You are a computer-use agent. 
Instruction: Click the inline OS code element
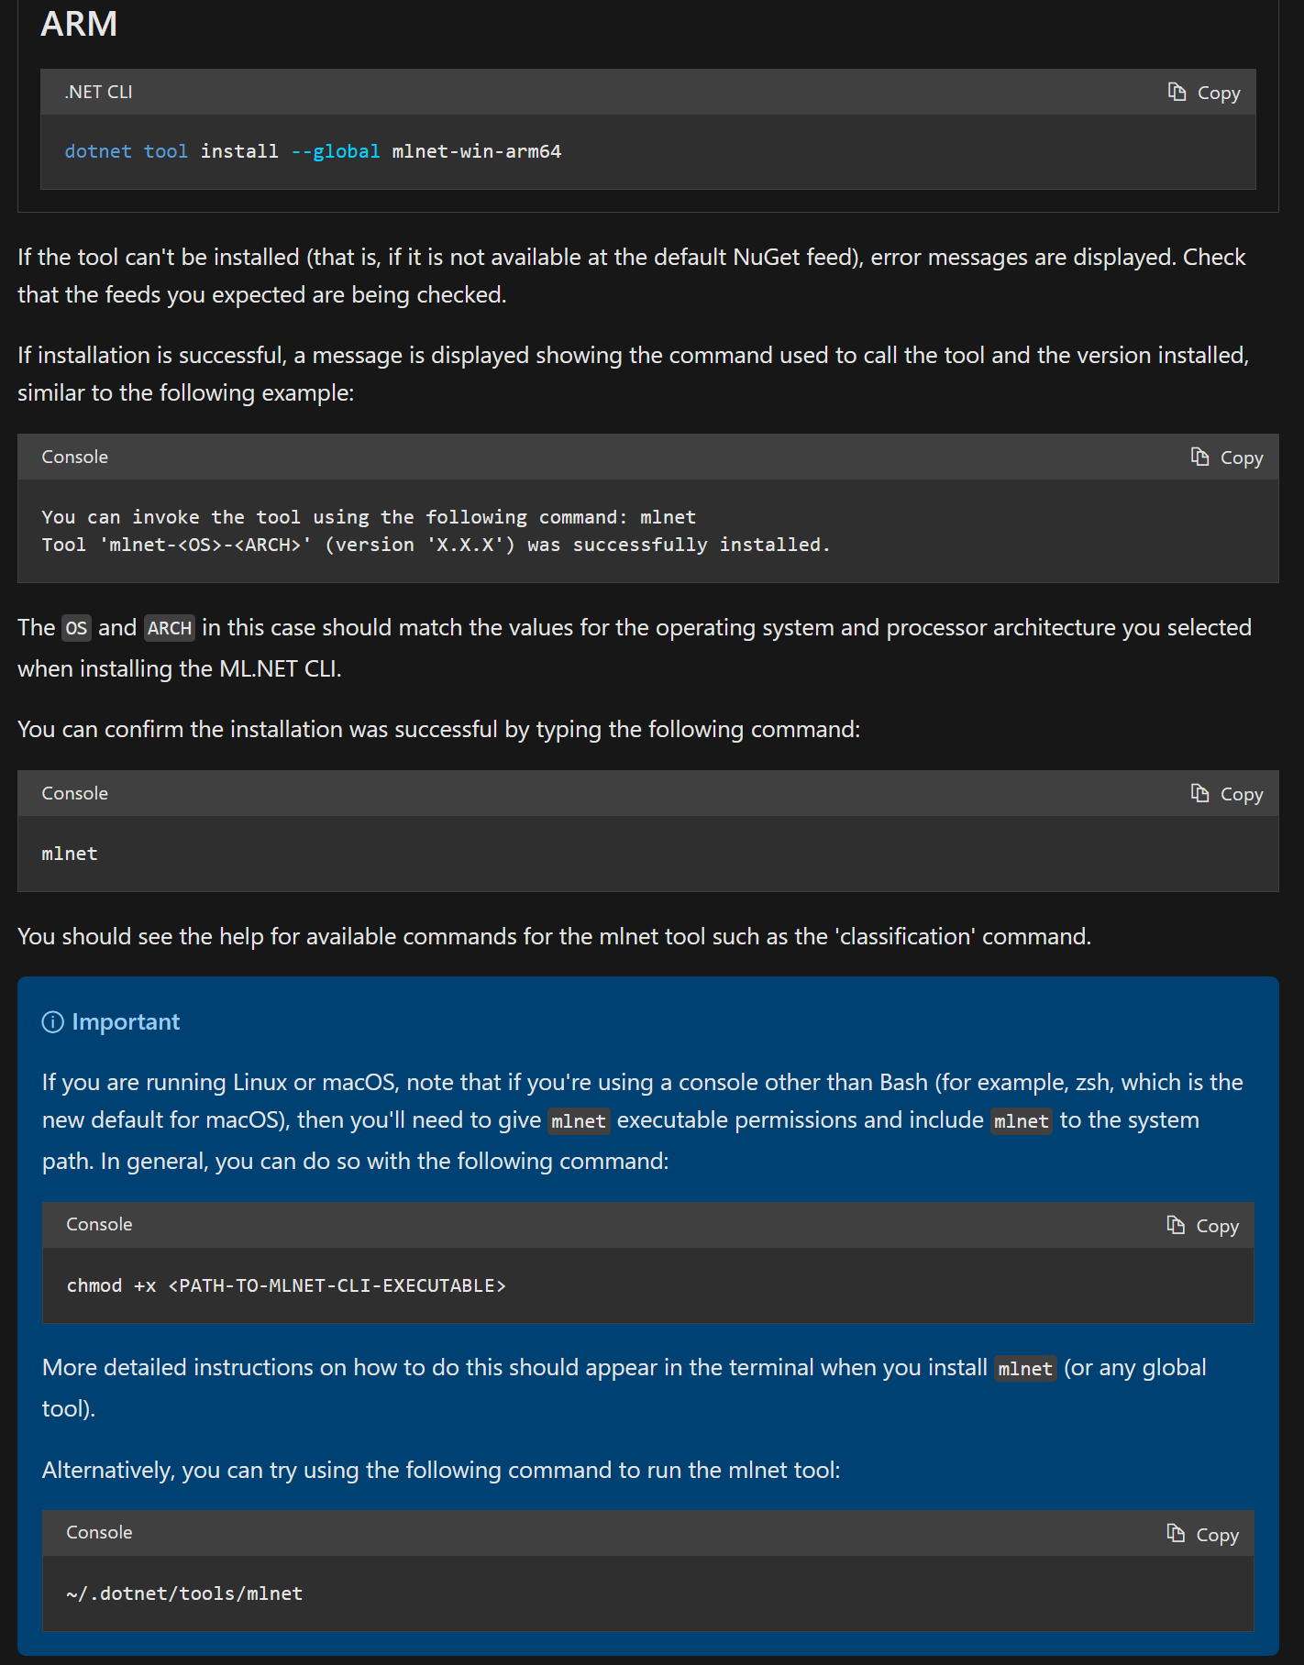click(x=75, y=628)
